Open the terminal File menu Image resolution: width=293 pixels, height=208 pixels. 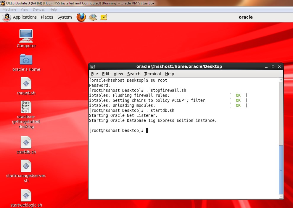click(x=94, y=74)
